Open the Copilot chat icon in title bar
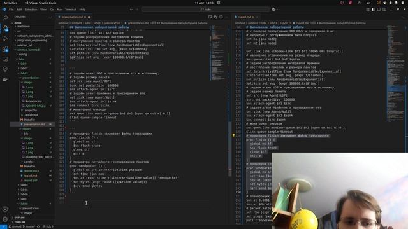The image size is (408, 229). (273, 10)
